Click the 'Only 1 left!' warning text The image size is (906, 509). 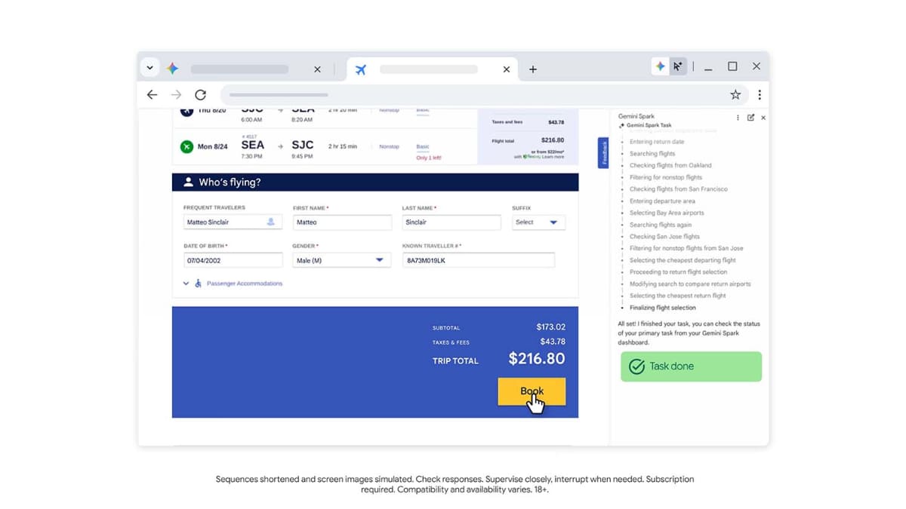(x=429, y=158)
